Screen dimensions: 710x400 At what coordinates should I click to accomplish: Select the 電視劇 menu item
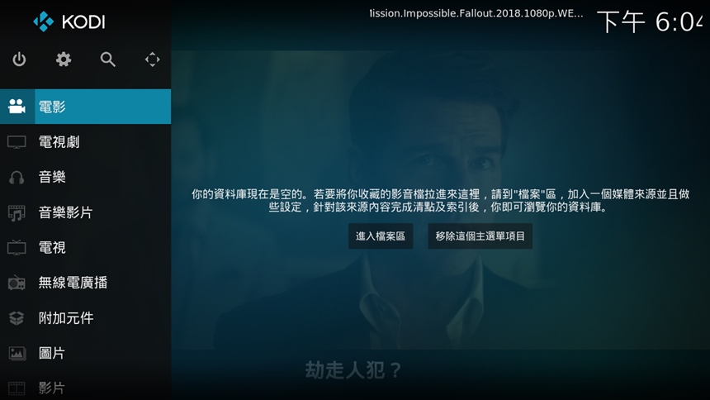point(86,142)
